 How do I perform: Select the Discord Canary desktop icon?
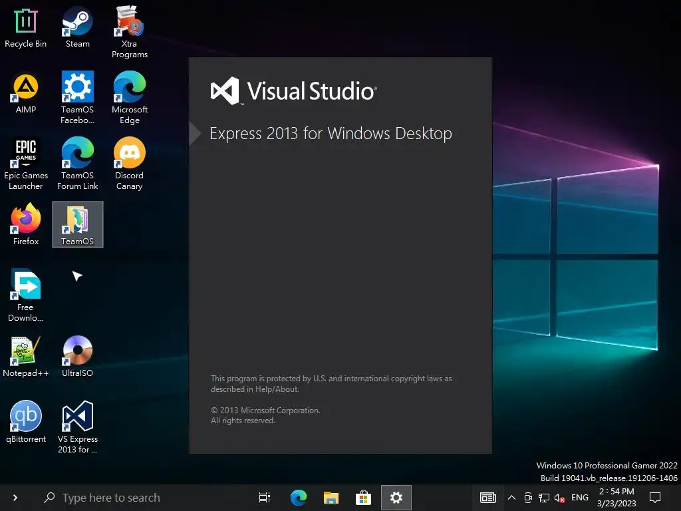tap(130, 164)
